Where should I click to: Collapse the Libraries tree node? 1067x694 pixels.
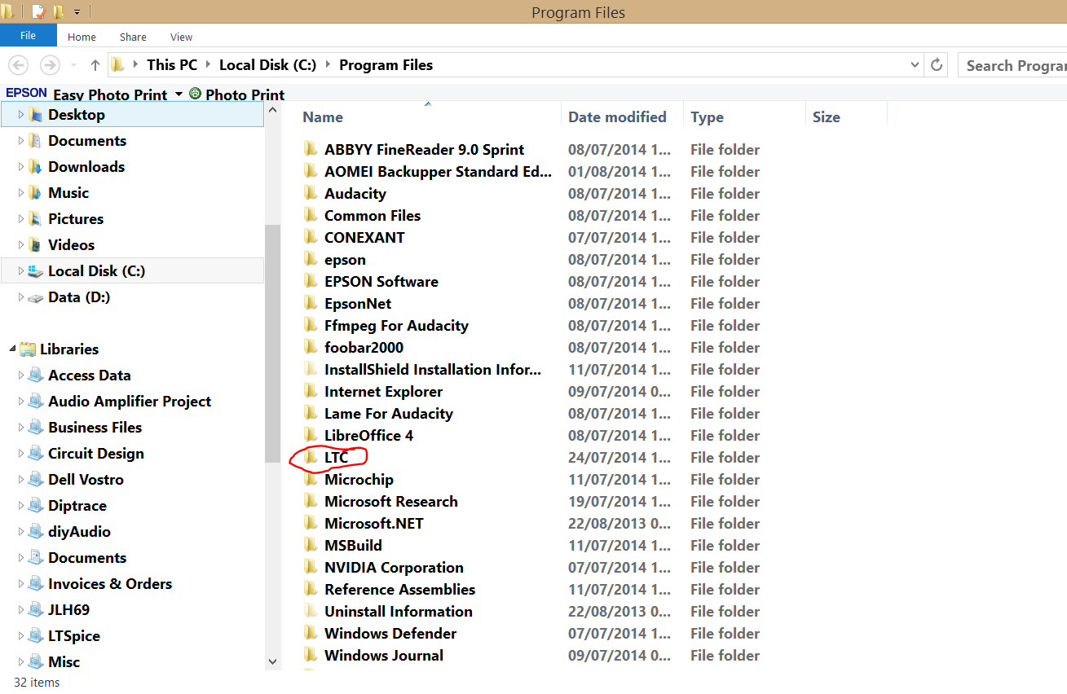pos(12,349)
